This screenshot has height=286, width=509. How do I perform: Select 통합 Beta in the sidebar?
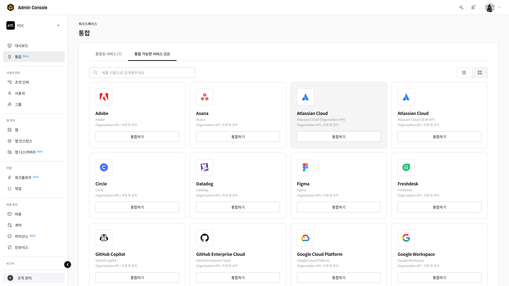(34, 57)
